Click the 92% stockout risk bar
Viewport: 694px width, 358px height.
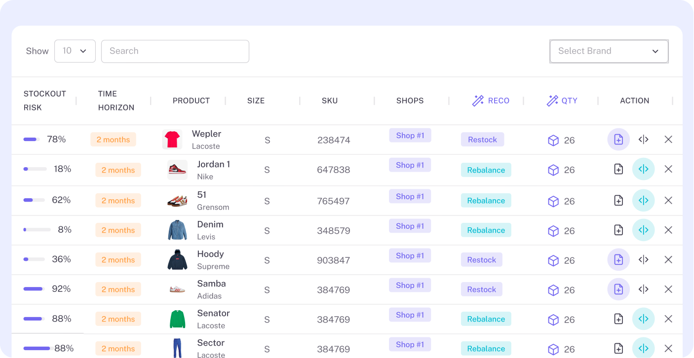34,289
